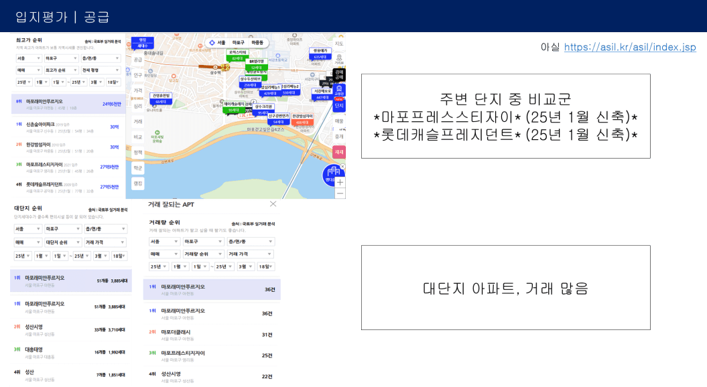The width and height of the screenshot is (707, 387).
Task: Open 마포구 dropdown in 거래량 순위 panel
Action: point(203,242)
